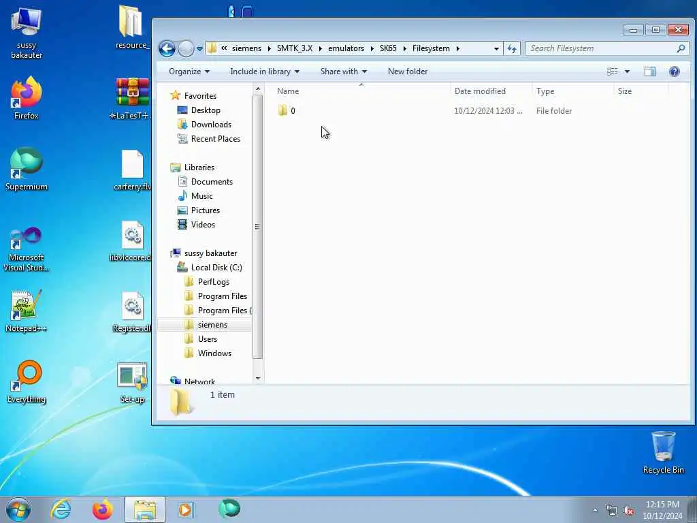The height and width of the screenshot is (523, 697).
Task: Click the siemens breadcrumb in address bar
Action: [x=246, y=48]
